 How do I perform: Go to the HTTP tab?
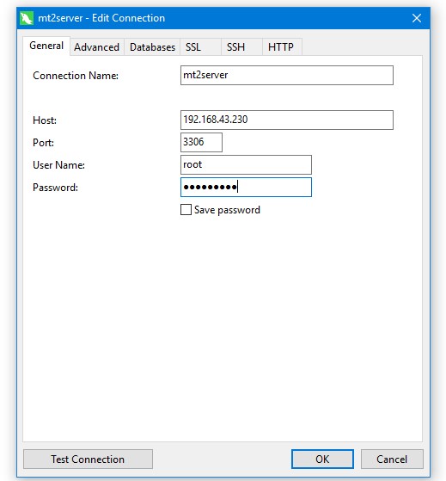click(x=282, y=47)
